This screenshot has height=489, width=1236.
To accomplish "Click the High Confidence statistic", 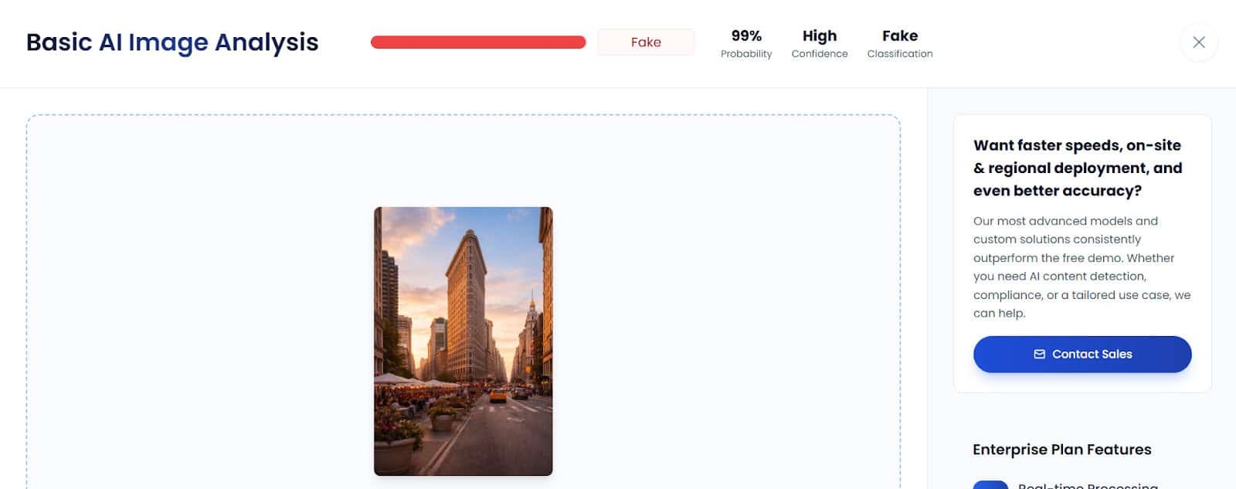I will coord(820,43).
